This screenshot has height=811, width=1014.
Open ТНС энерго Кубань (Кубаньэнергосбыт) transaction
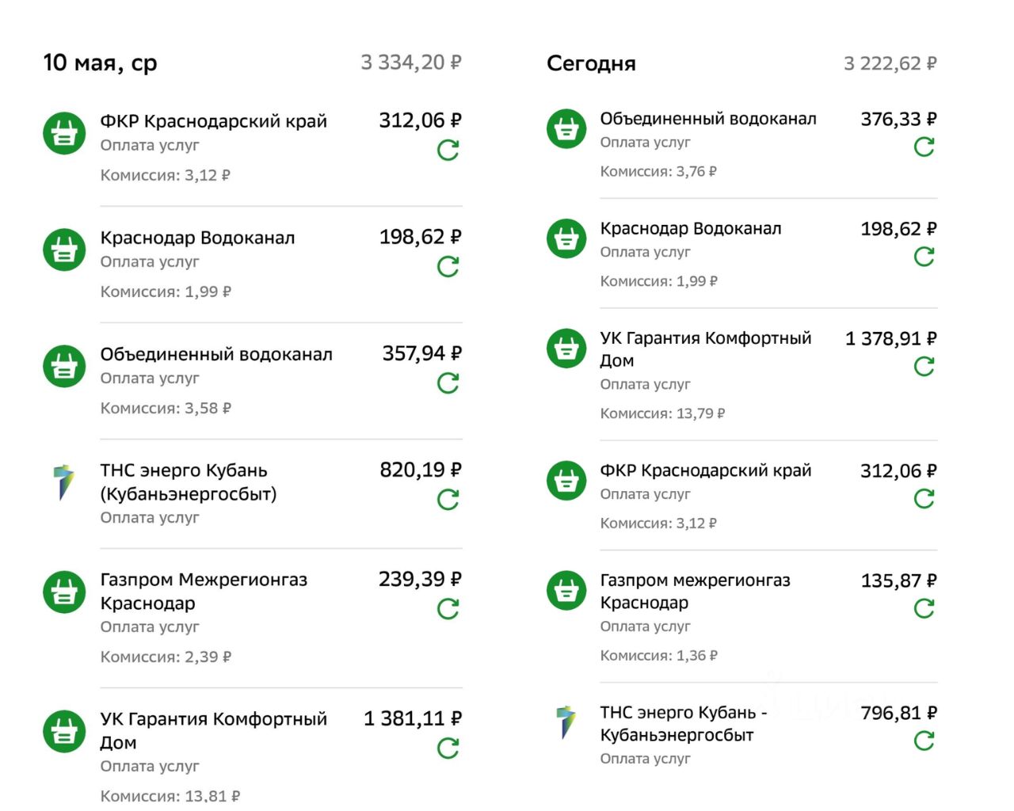pyautogui.click(x=188, y=482)
